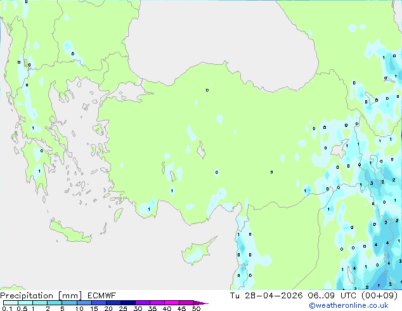Click the 10 mm legend color swatch
This screenshot has height=311, width=402.
pyautogui.click(x=84, y=303)
